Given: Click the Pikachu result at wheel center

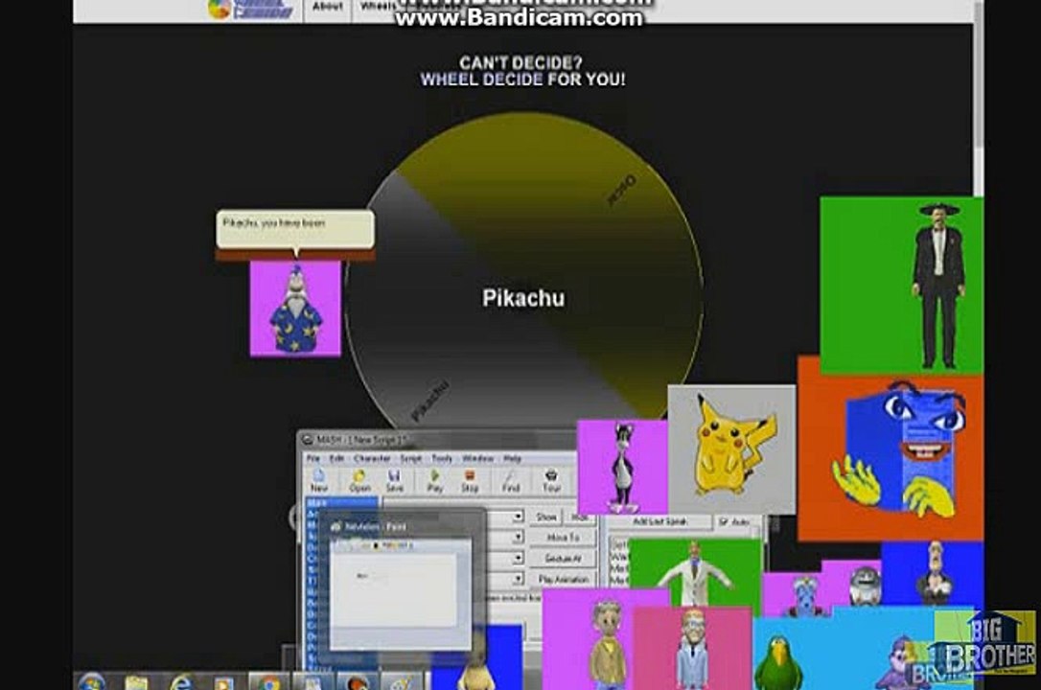Looking at the screenshot, I should (x=523, y=298).
